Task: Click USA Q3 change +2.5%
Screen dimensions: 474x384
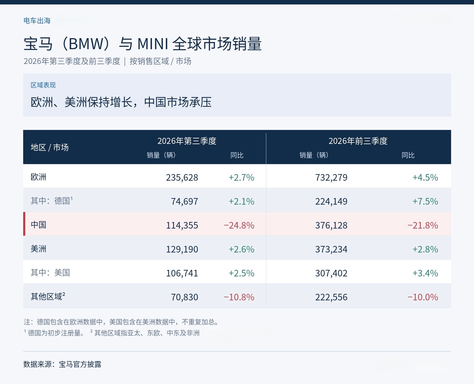Action: [241, 273]
